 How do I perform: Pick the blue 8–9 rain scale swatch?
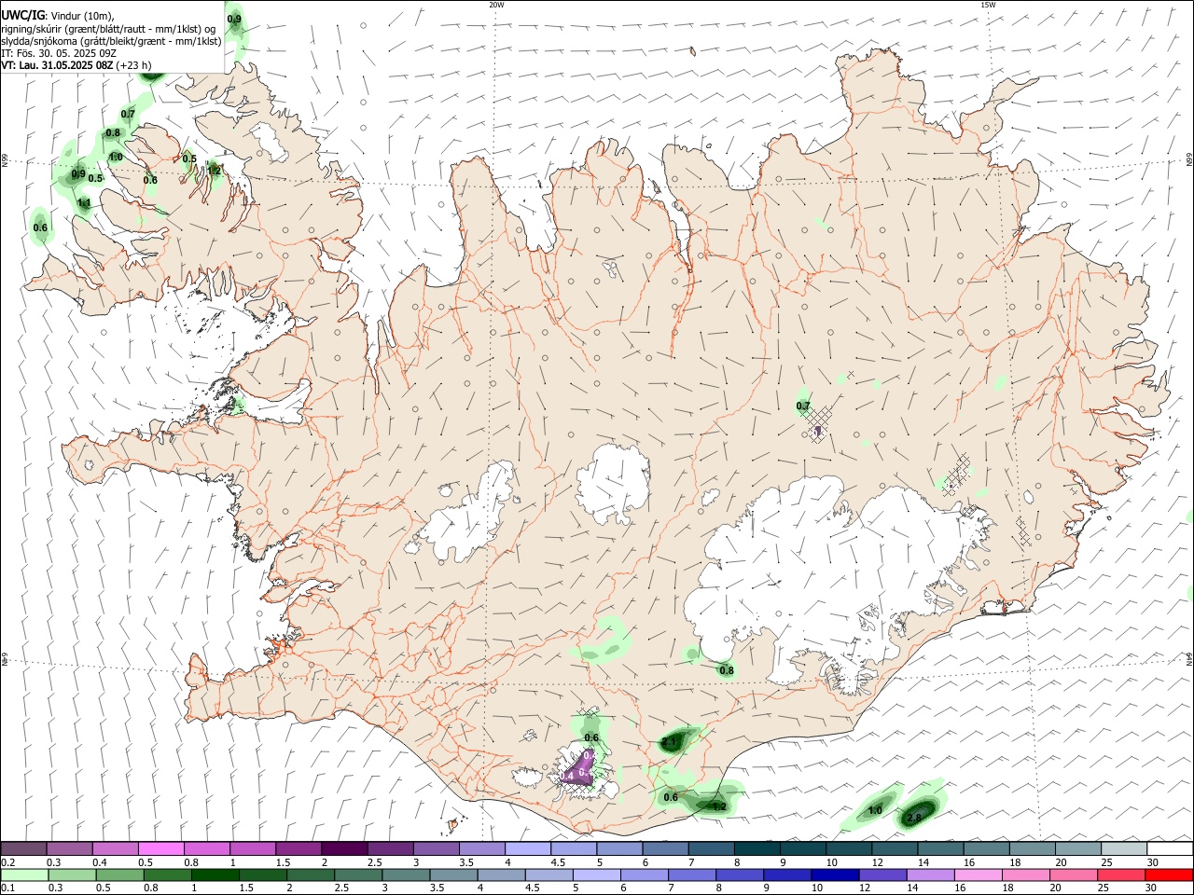point(739,875)
